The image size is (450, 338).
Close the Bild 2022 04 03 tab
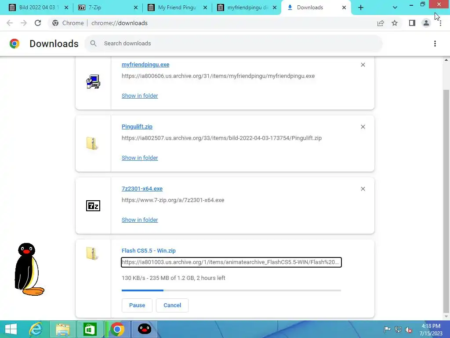pos(66,7)
